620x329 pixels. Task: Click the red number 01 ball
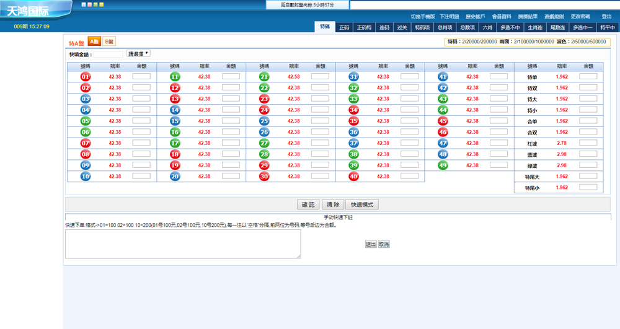pyautogui.click(x=86, y=77)
